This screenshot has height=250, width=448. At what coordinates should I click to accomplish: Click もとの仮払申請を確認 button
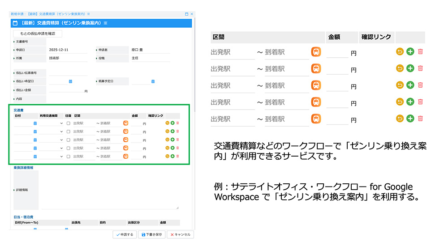click(38, 34)
